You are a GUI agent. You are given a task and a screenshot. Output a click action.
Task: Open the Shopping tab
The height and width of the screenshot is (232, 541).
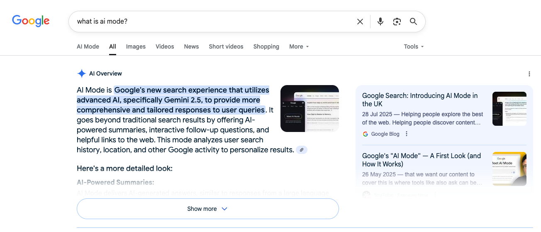coord(266,46)
